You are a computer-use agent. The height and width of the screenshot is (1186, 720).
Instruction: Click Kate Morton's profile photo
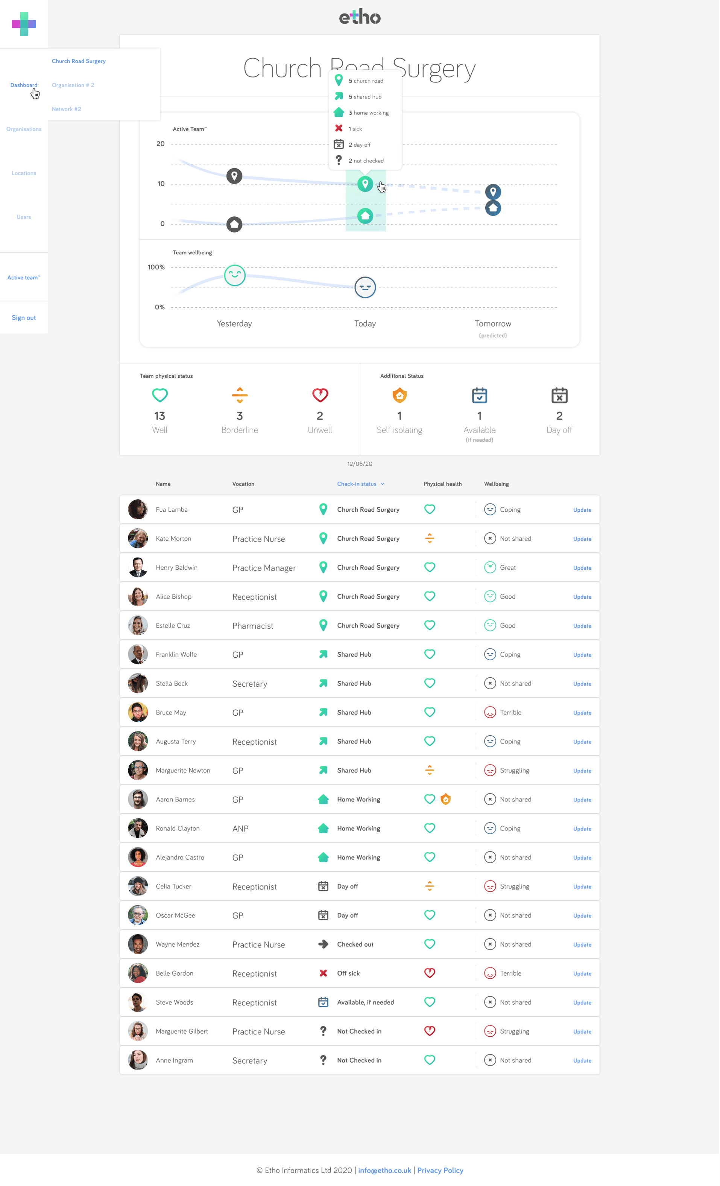[138, 538]
